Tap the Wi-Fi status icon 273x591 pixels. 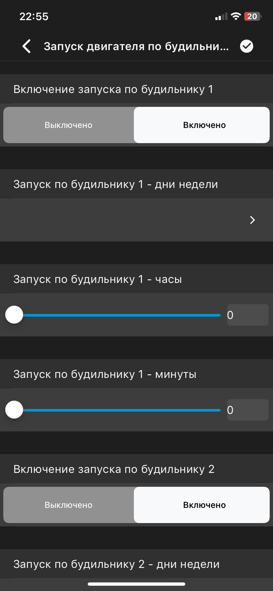[x=236, y=16]
